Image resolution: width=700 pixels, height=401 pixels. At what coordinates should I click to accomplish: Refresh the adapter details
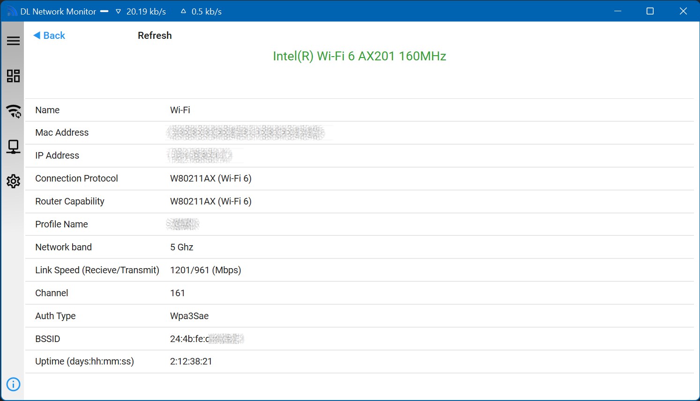(155, 36)
